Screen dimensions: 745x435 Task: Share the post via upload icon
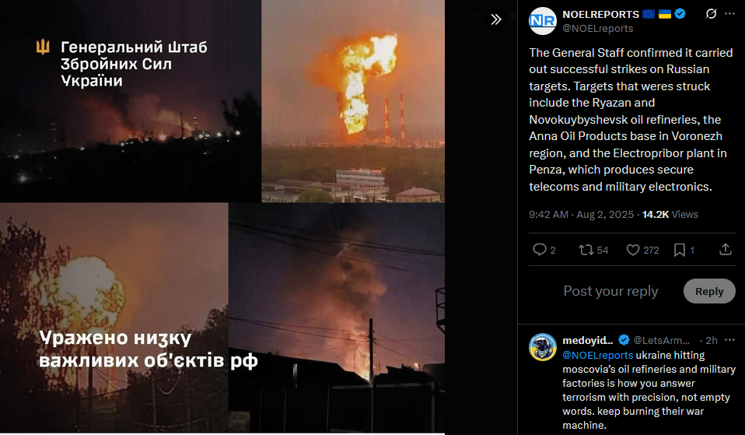click(726, 249)
